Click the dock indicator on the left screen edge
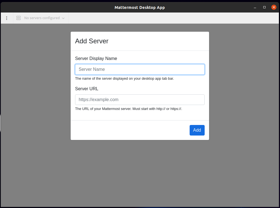 [x=1, y=122]
